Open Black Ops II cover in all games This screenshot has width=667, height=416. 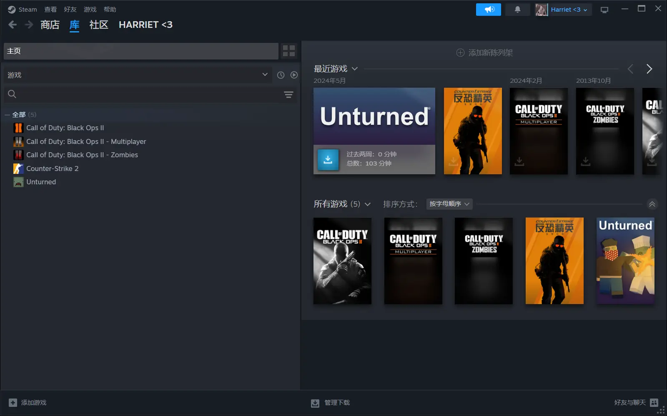point(342,261)
